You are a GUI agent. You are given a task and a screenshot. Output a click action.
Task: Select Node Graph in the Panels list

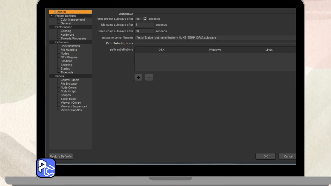click(69, 91)
